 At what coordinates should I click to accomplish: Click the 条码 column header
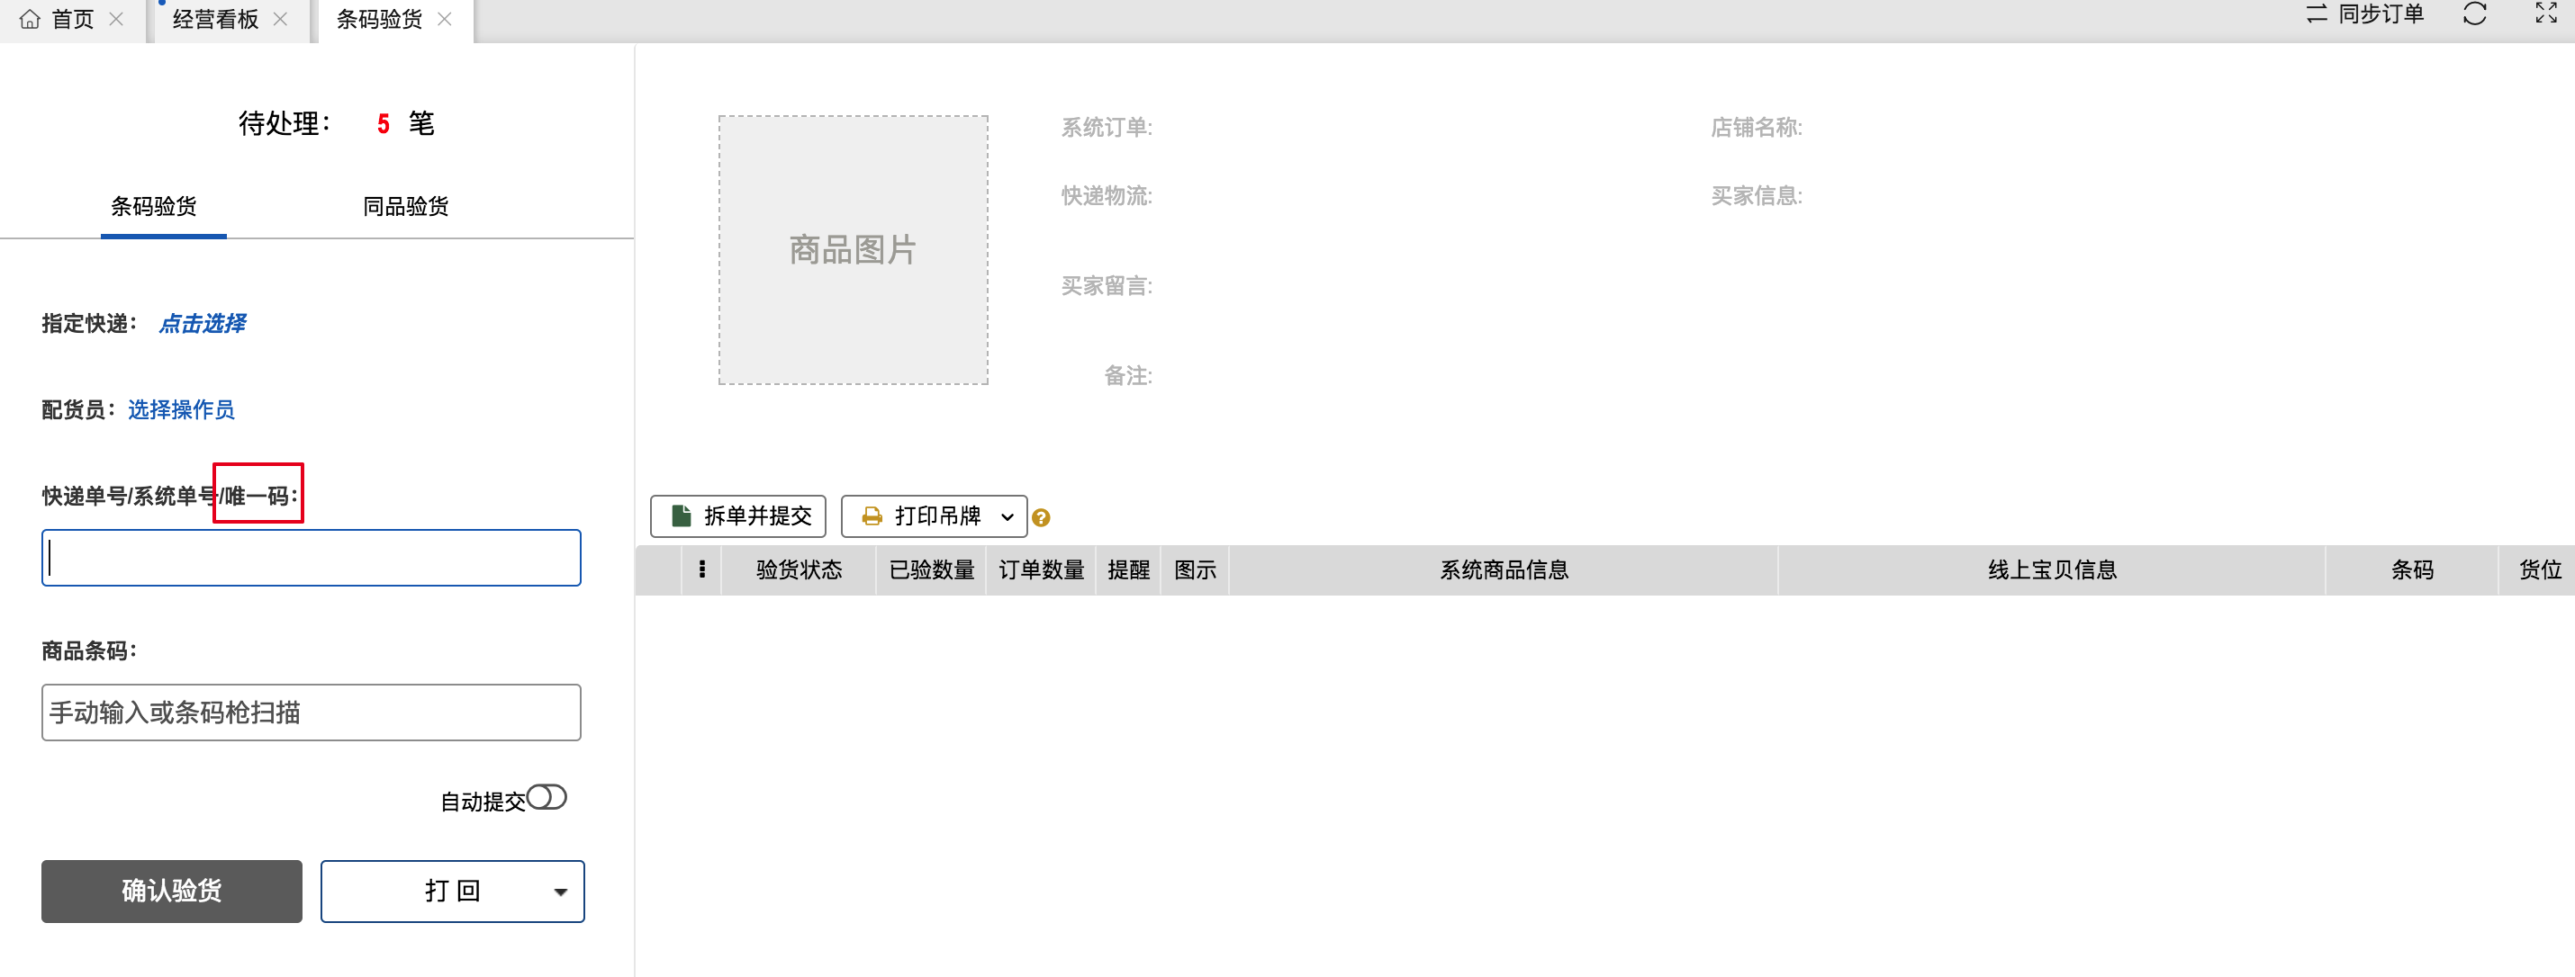pos(2412,569)
